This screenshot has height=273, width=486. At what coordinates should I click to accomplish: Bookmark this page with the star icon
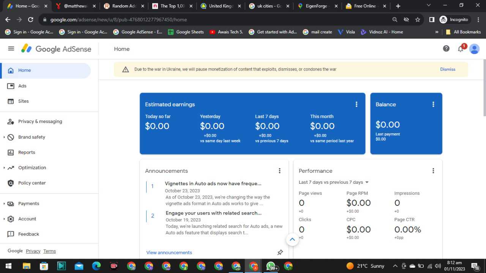pos(418,19)
